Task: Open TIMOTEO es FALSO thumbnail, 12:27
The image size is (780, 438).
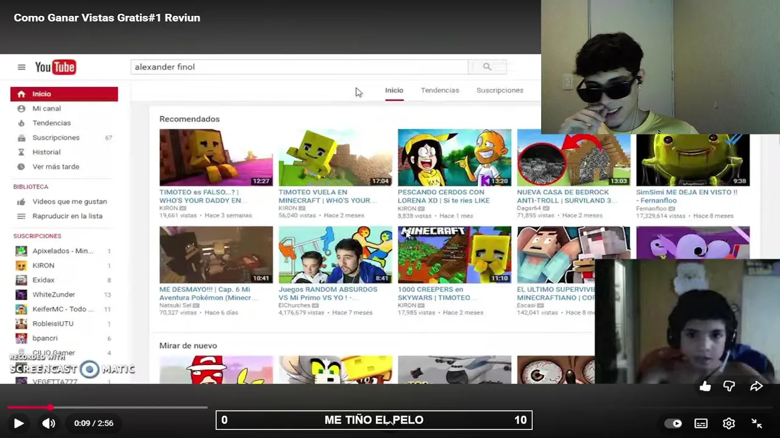Action: tap(216, 158)
